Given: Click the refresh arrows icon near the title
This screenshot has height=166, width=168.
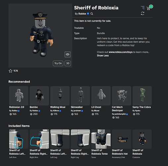Looking at the screenshot, I should [x=142, y=14].
